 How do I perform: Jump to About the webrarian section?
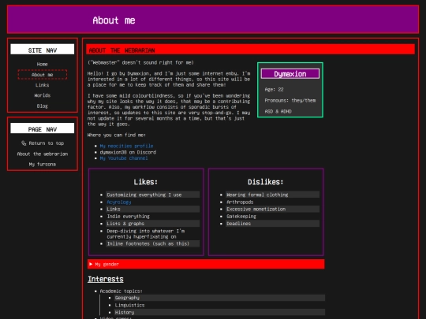click(43, 154)
